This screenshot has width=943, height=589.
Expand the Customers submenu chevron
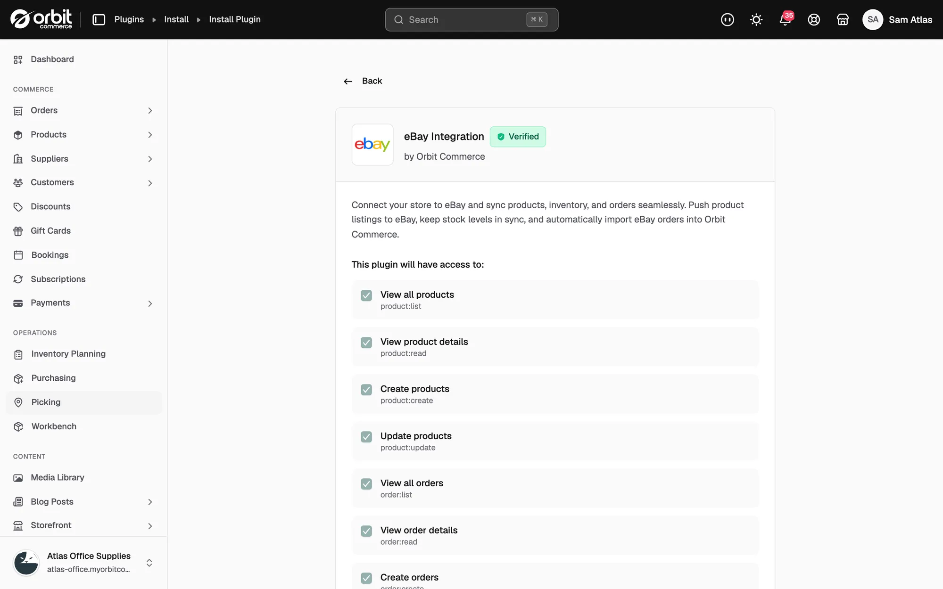pos(150,183)
